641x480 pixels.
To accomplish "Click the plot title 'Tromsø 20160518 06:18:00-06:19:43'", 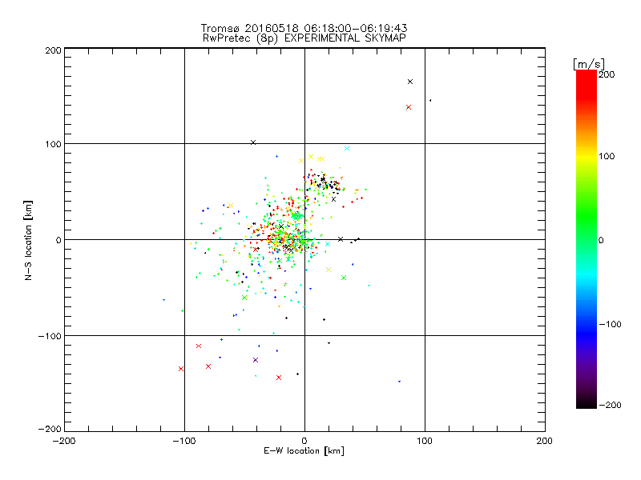I will [x=304, y=28].
